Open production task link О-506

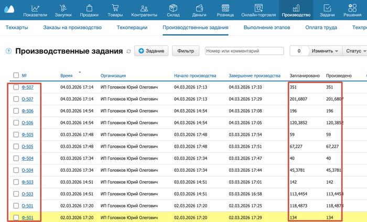[x=28, y=123]
